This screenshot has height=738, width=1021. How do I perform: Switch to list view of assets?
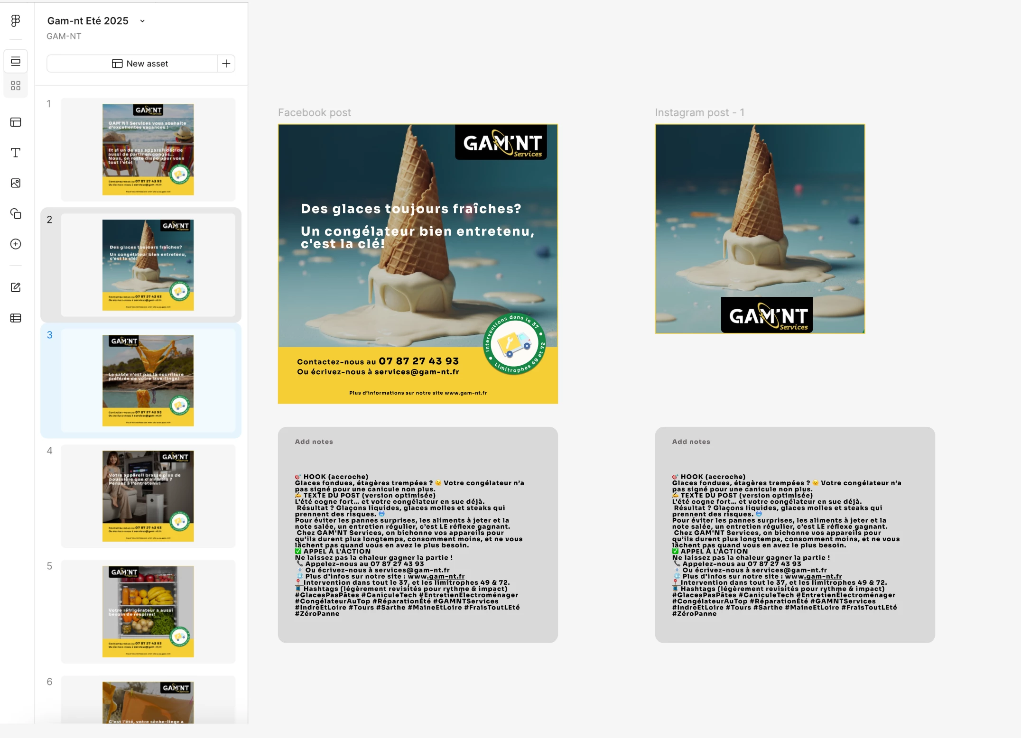16,61
